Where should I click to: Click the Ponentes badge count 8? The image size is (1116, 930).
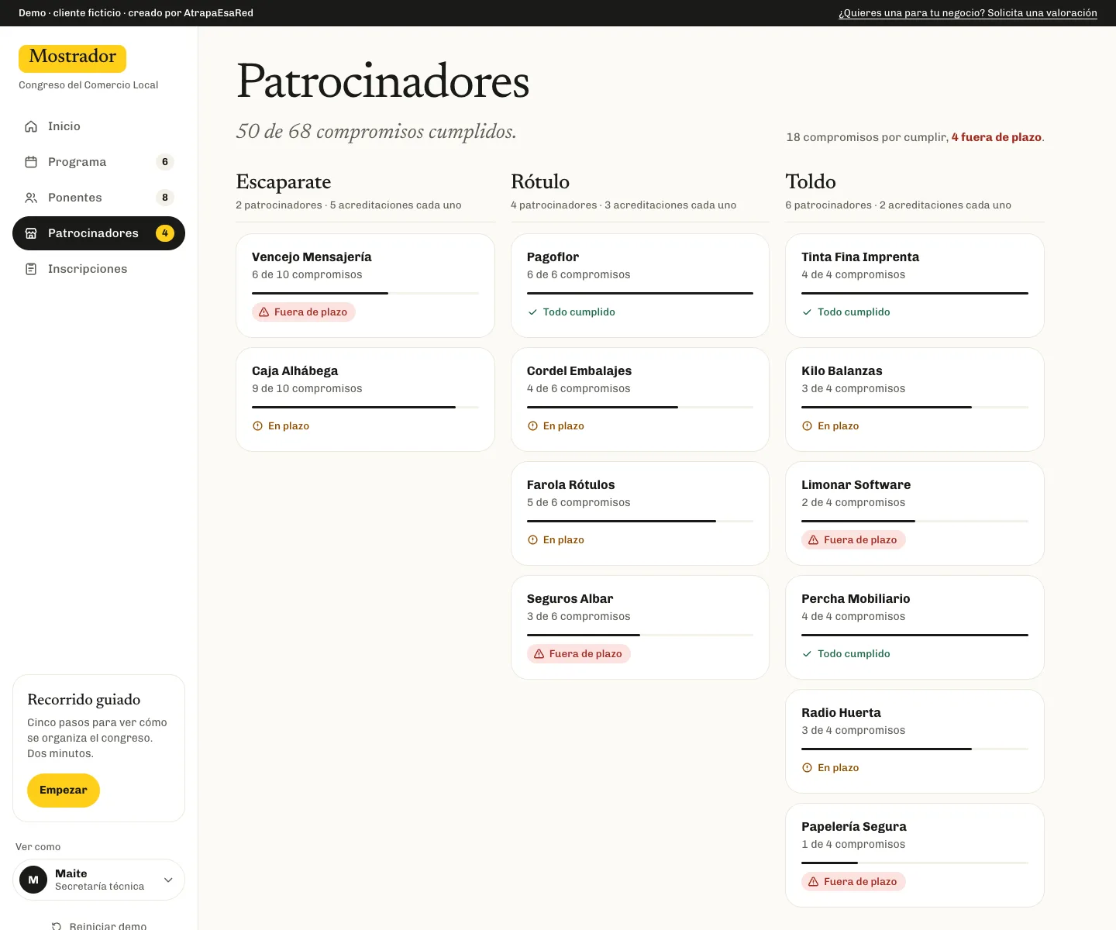[165, 198]
